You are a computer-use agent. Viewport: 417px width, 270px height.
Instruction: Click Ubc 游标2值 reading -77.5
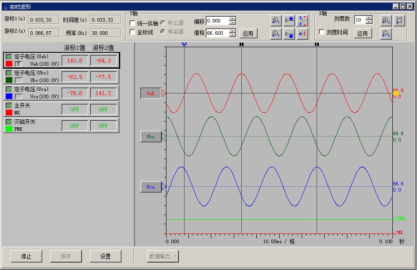[x=103, y=77]
